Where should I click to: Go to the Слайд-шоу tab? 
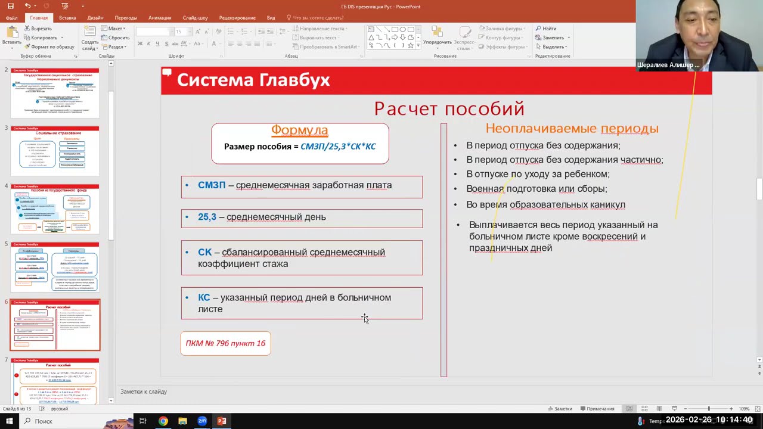tap(195, 18)
